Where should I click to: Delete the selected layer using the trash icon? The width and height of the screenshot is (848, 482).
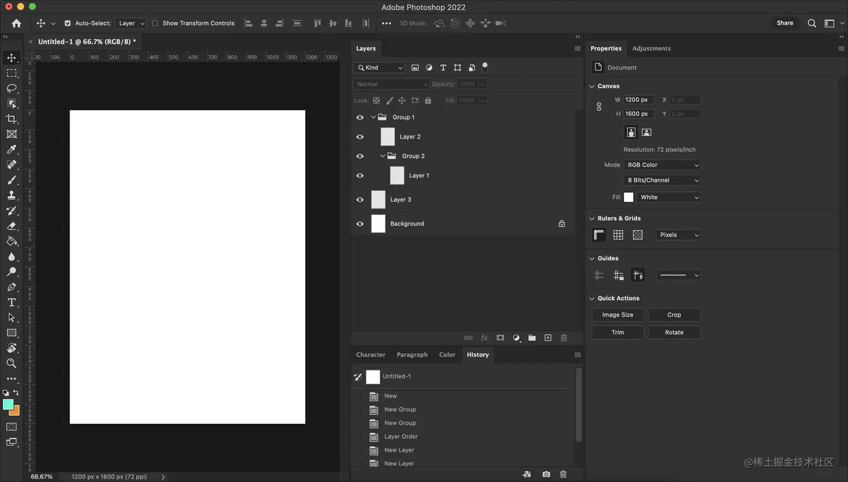click(x=564, y=338)
